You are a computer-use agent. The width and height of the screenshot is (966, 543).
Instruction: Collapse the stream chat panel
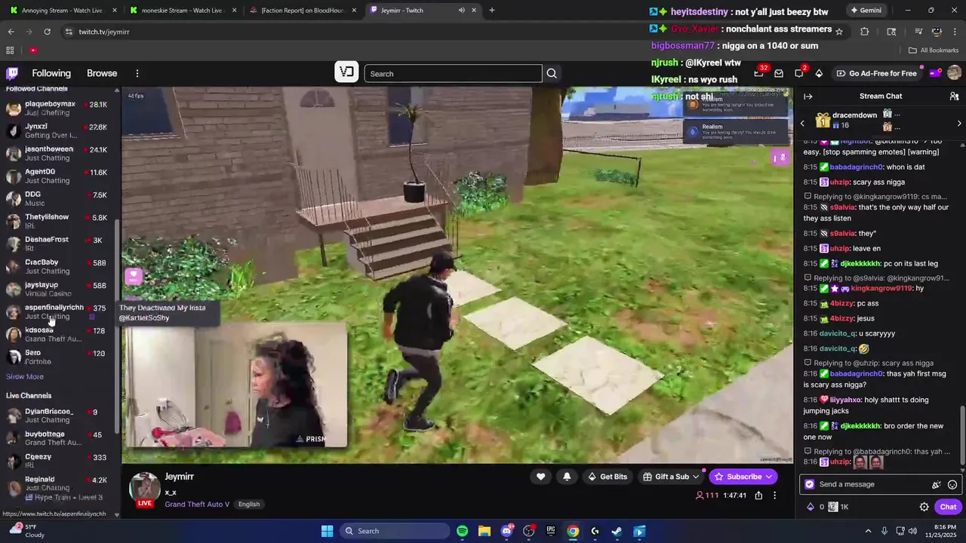pos(808,97)
